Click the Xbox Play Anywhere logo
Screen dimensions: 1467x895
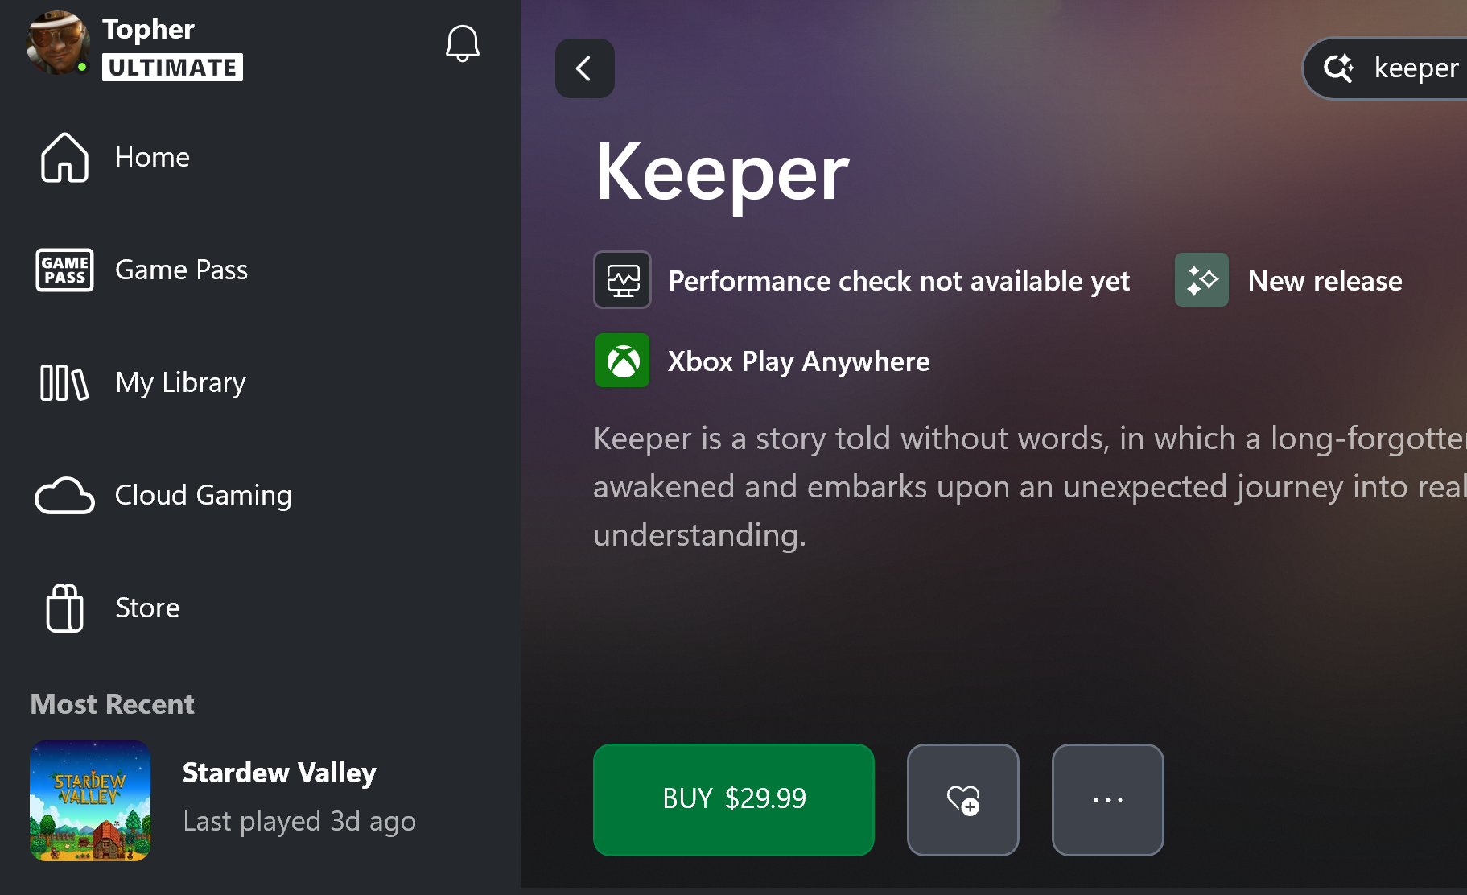click(622, 361)
